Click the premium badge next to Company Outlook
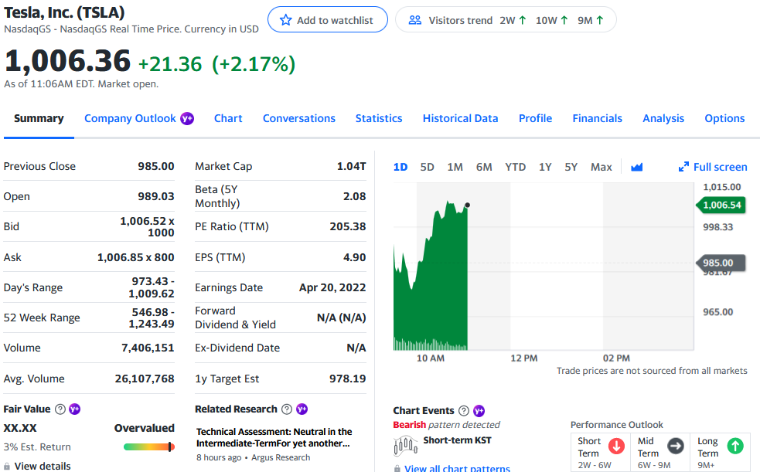The height and width of the screenshot is (472, 760). (x=187, y=119)
